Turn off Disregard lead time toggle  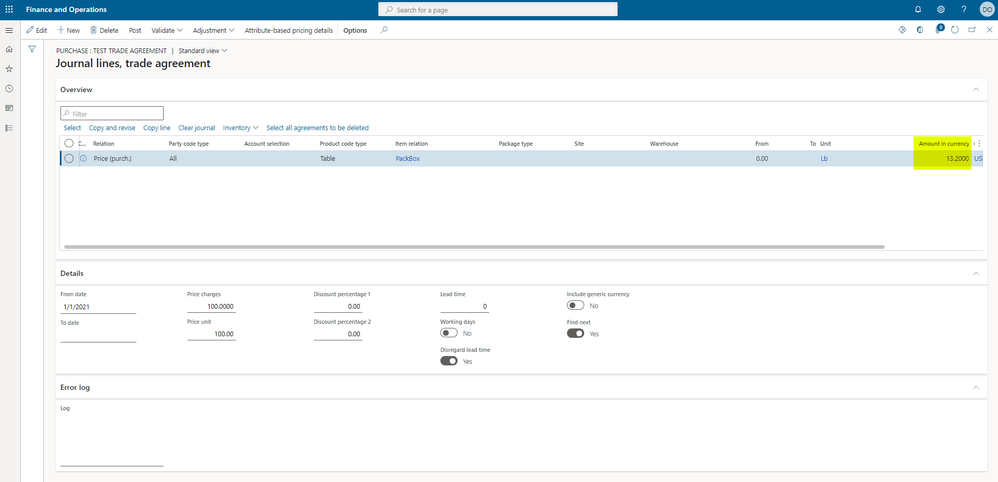click(449, 361)
